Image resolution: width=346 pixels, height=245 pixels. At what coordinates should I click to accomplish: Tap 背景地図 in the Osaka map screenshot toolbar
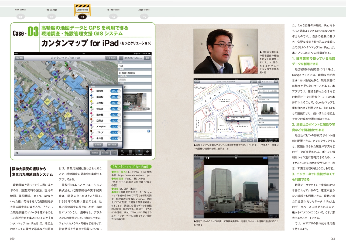pyautogui.click(x=244, y=140)
